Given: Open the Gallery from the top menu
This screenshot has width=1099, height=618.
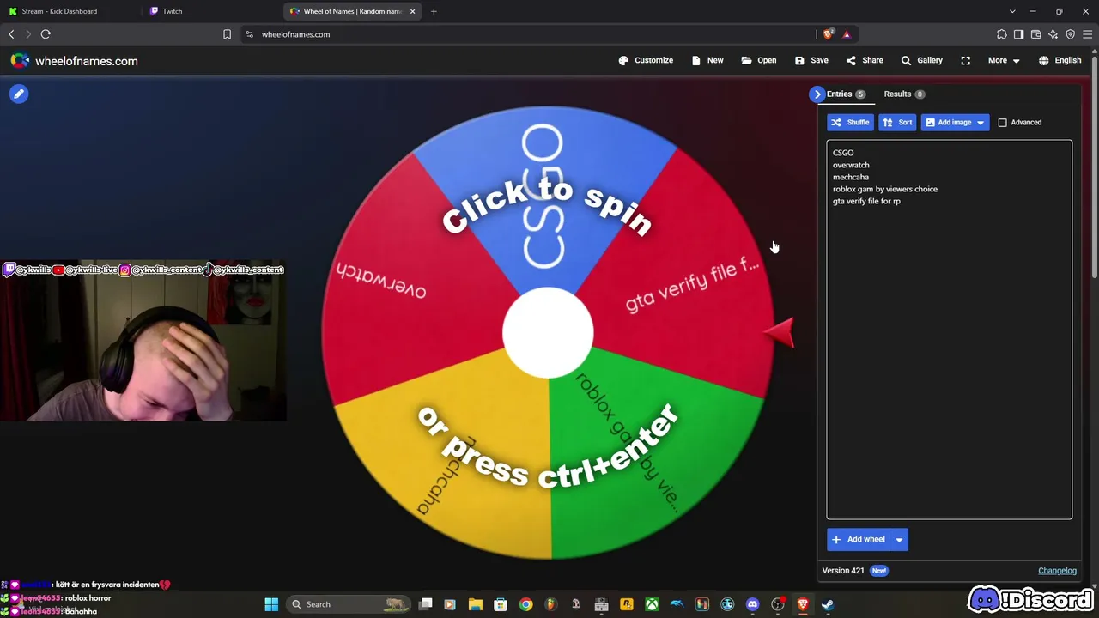Looking at the screenshot, I should [921, 61].
